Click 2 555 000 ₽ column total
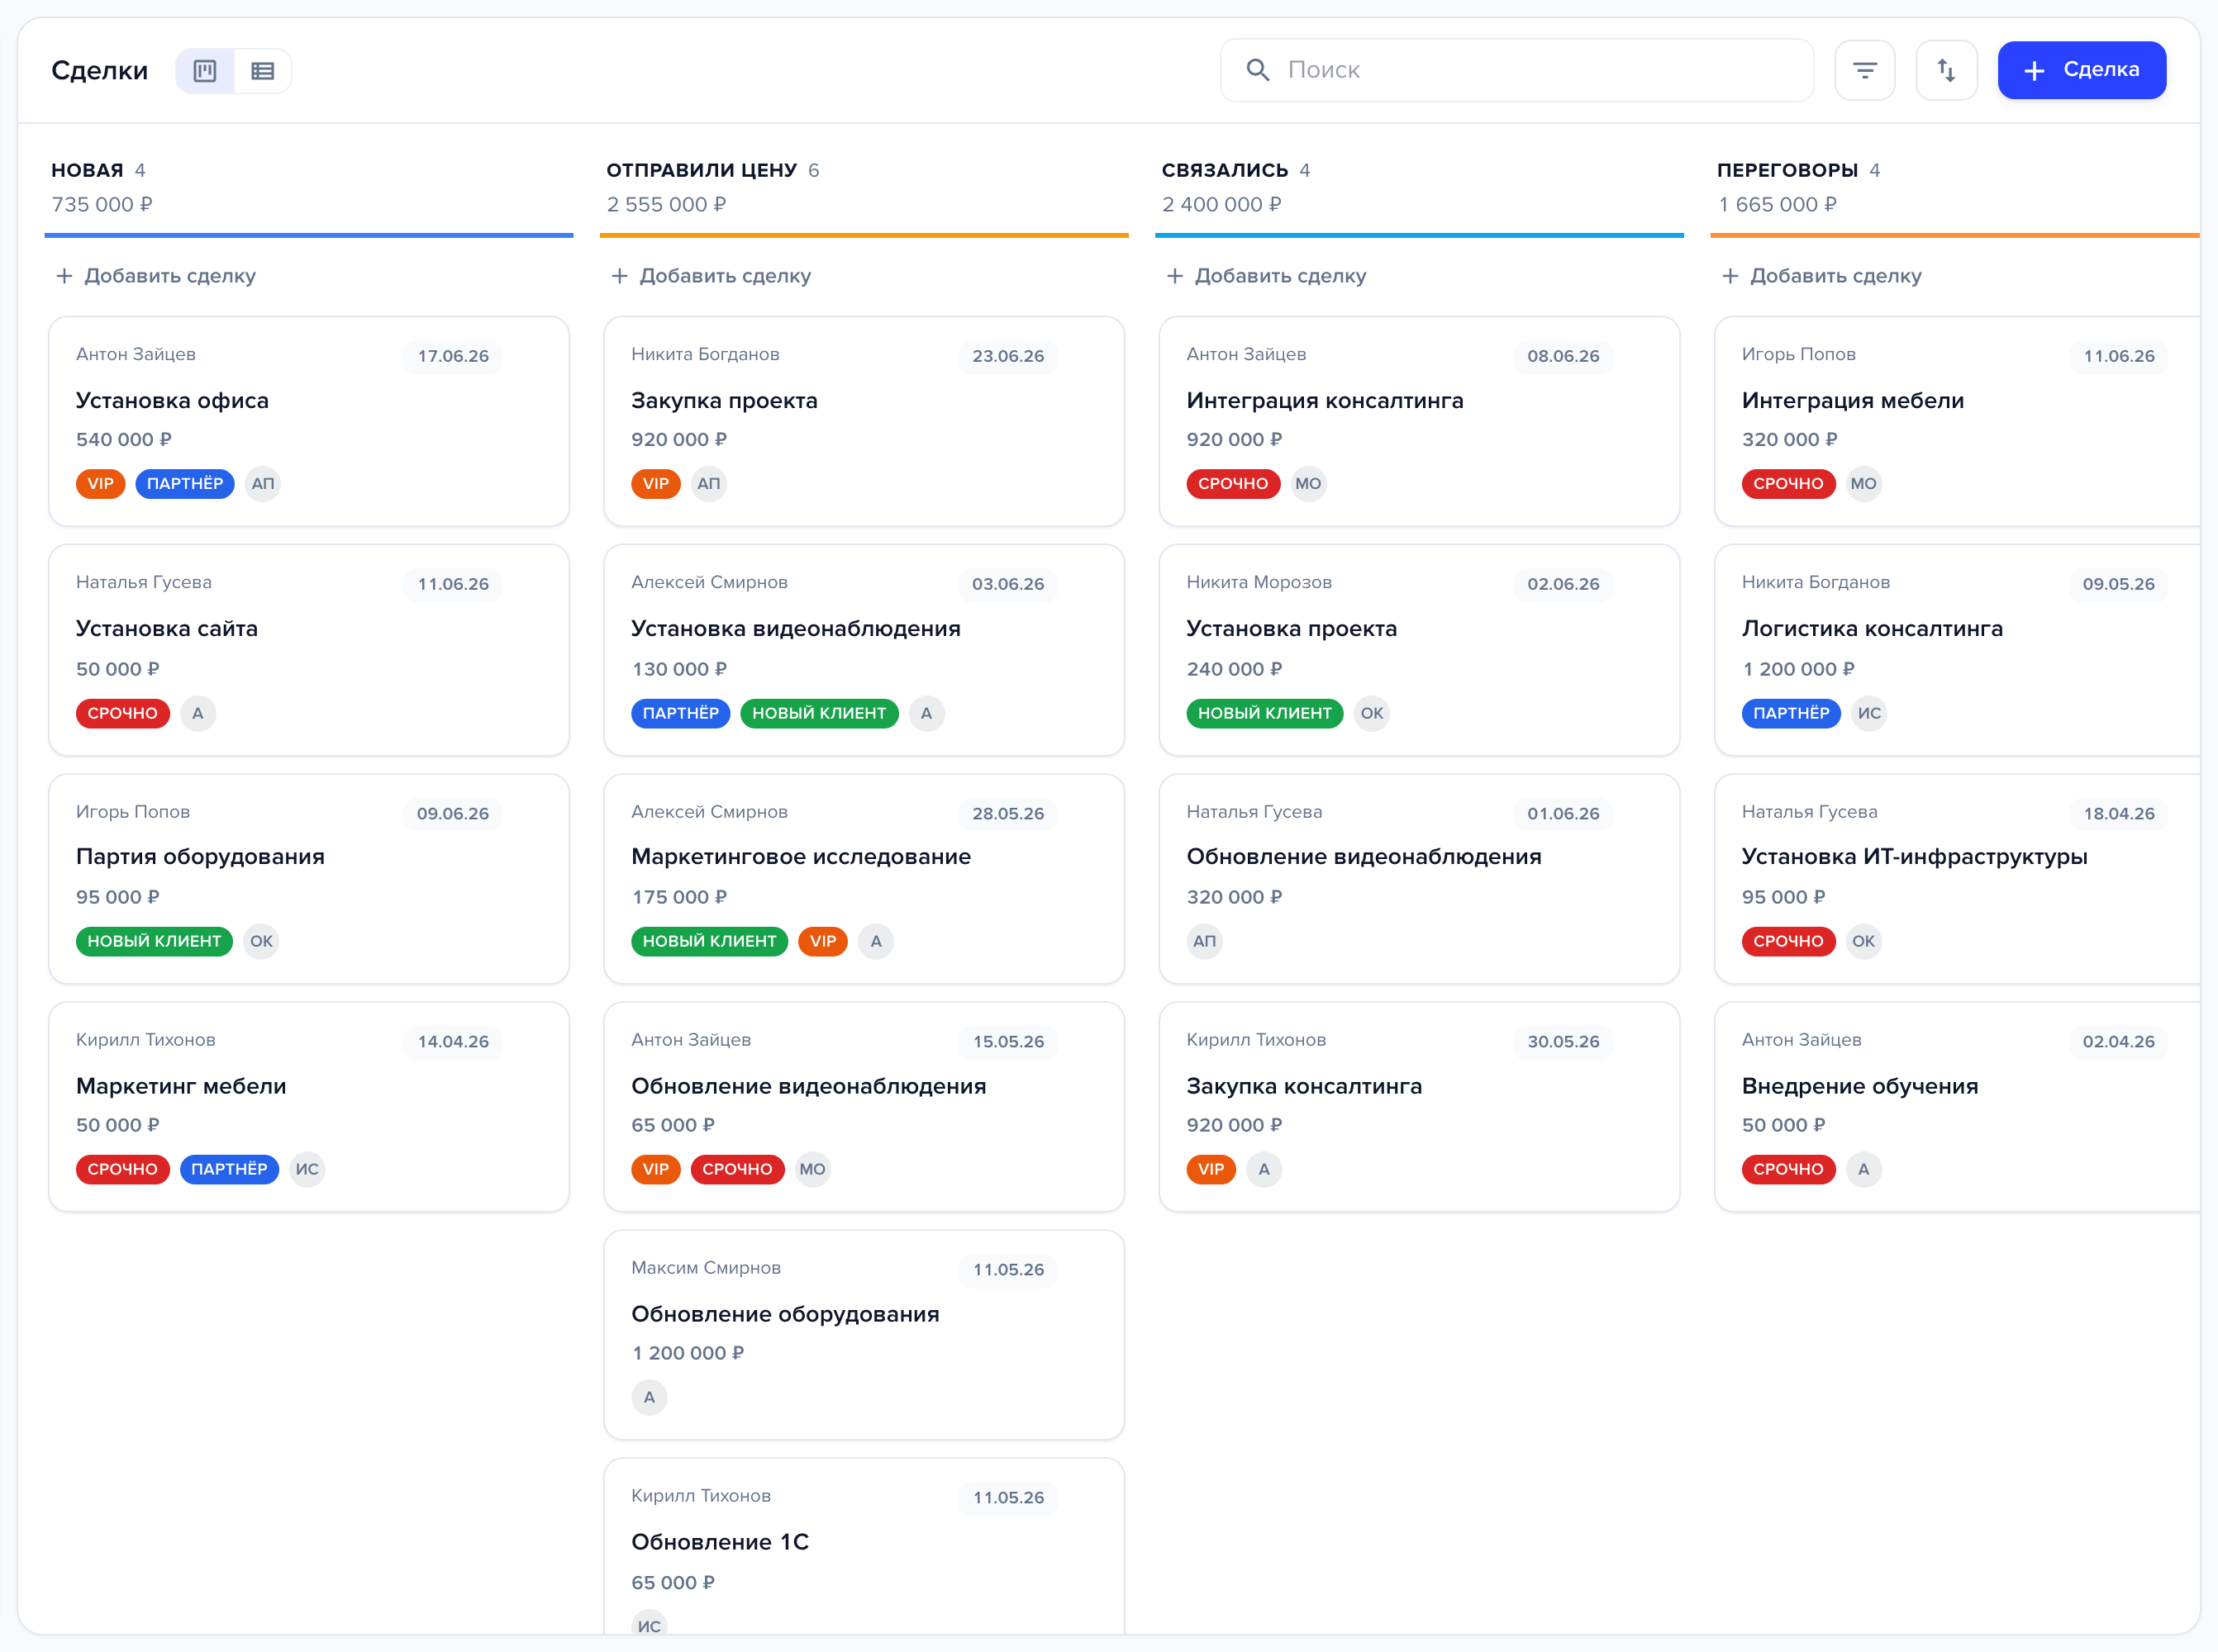This screenshot has width=2218, height=1652. click(x=666, y=205)
